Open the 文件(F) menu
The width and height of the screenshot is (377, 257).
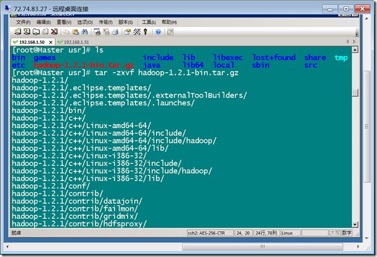click(23, 22)
